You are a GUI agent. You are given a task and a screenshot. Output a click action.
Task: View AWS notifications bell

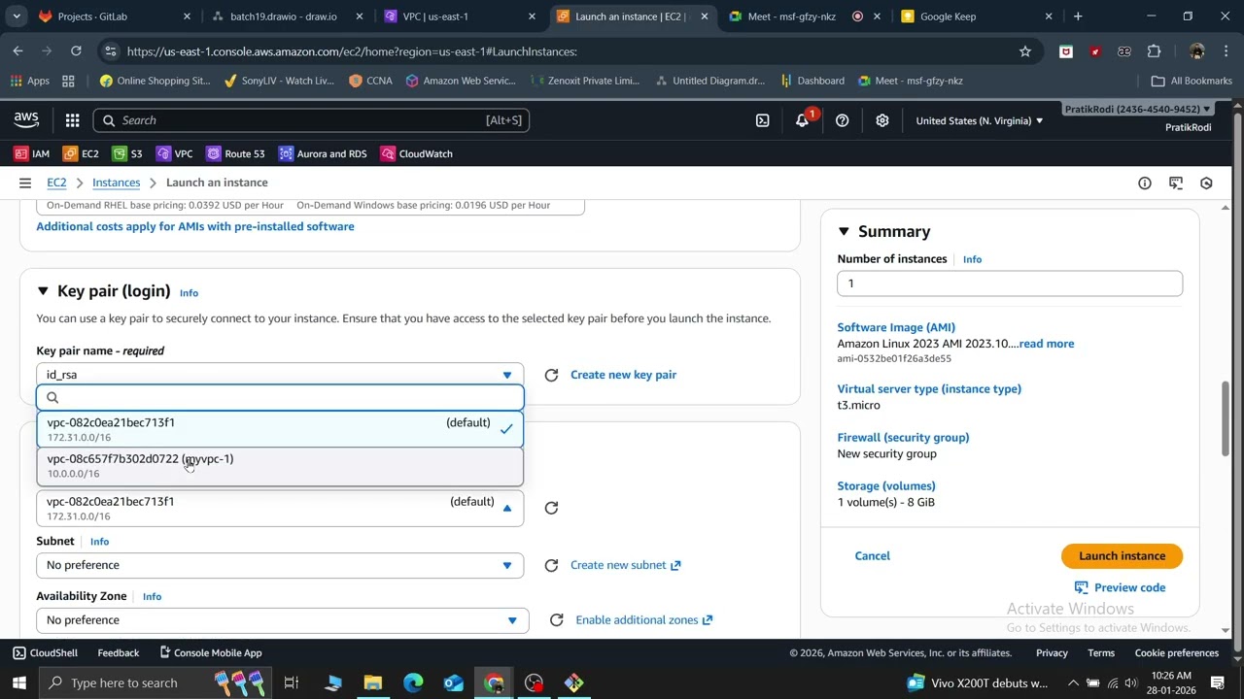(x=802, y=120)
